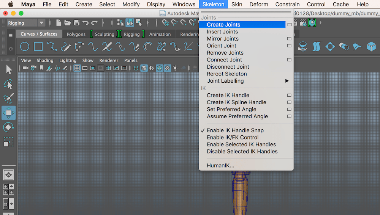Viewport: 380px width, 215px height.
Task: Open the viewport Panels menu
Action: coord(131,60)
